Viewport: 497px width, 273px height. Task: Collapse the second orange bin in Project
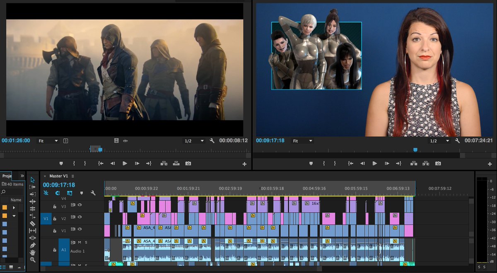coord(14,216)
